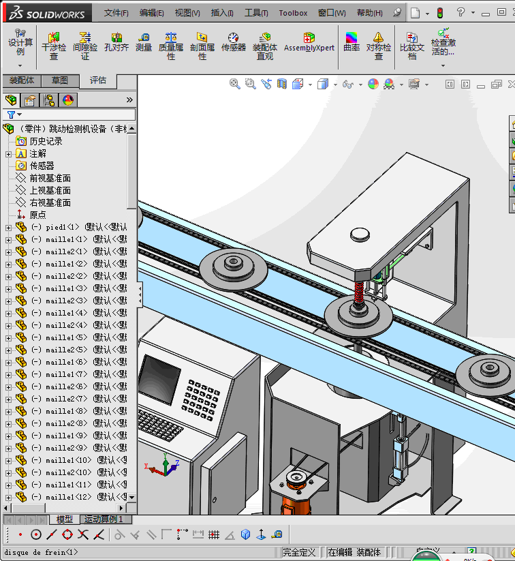Click the feature tree filter input field
The height and width of the screenshot is (561, 515).
click(69, 115)
